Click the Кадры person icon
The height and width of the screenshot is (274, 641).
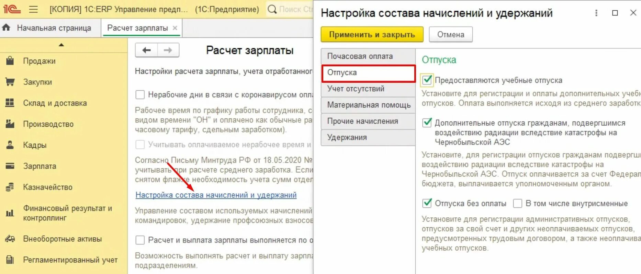coord(10,145)
